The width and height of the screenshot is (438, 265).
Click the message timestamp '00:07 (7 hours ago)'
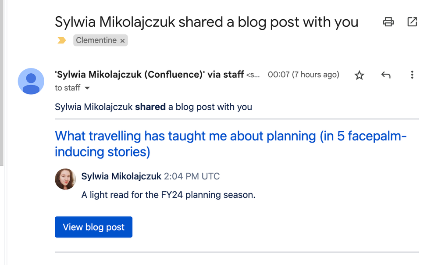coord(304,75)
